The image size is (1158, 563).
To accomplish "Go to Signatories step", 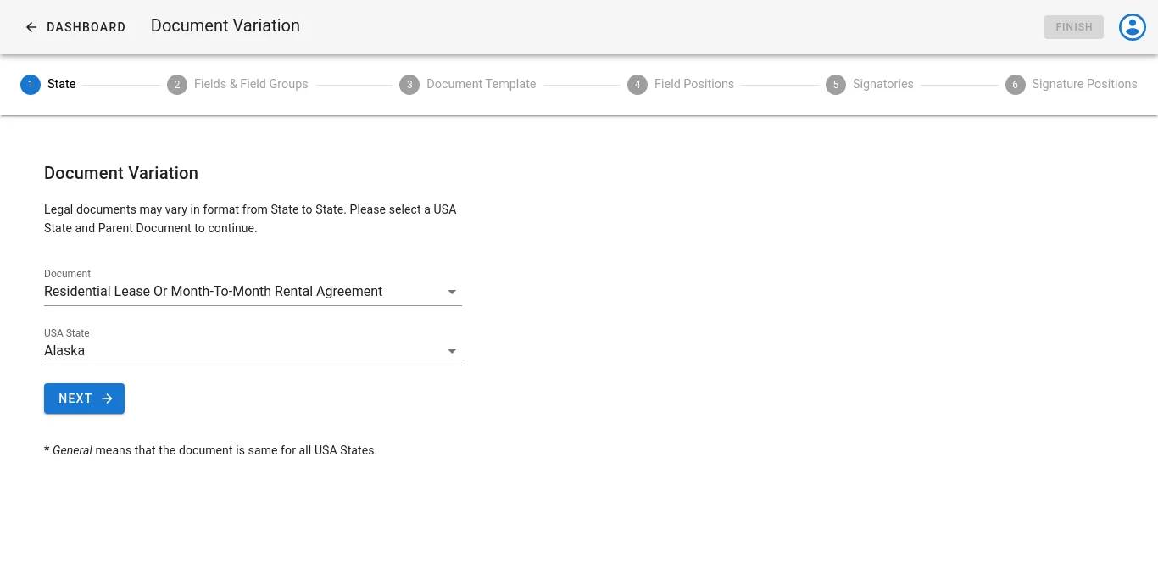I will [883, 84].
